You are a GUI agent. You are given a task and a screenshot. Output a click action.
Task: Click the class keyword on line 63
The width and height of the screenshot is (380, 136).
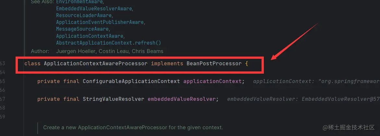pos(32,64)
